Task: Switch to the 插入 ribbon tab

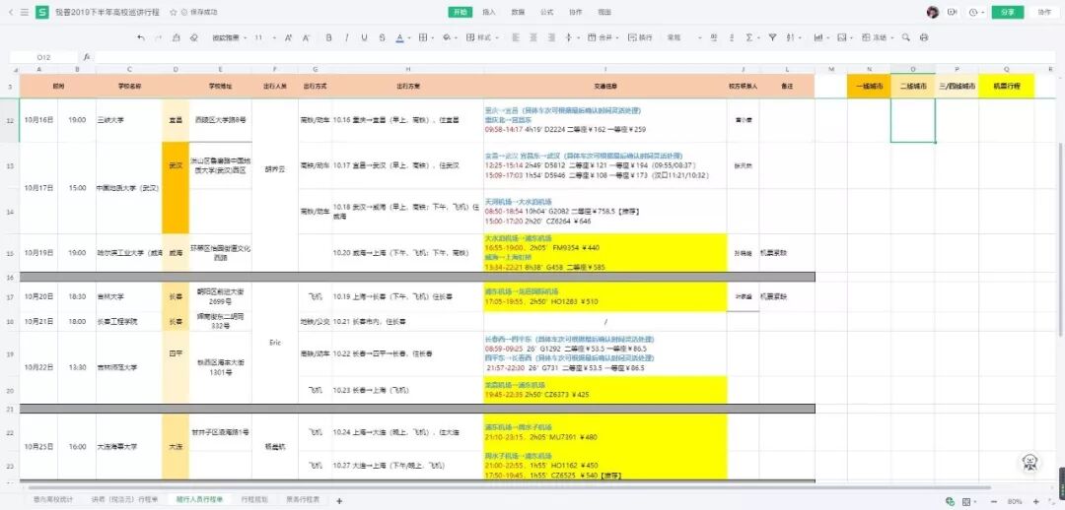Action: coord(488,12)
